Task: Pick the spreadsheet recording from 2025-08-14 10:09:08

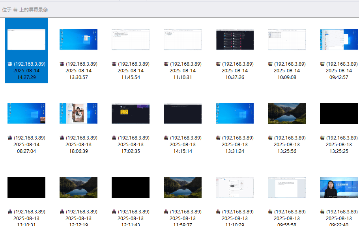Action: coord(287,40)
